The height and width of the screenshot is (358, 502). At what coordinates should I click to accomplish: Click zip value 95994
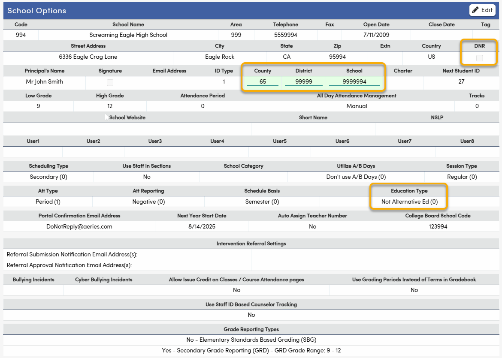pos(337,57)
